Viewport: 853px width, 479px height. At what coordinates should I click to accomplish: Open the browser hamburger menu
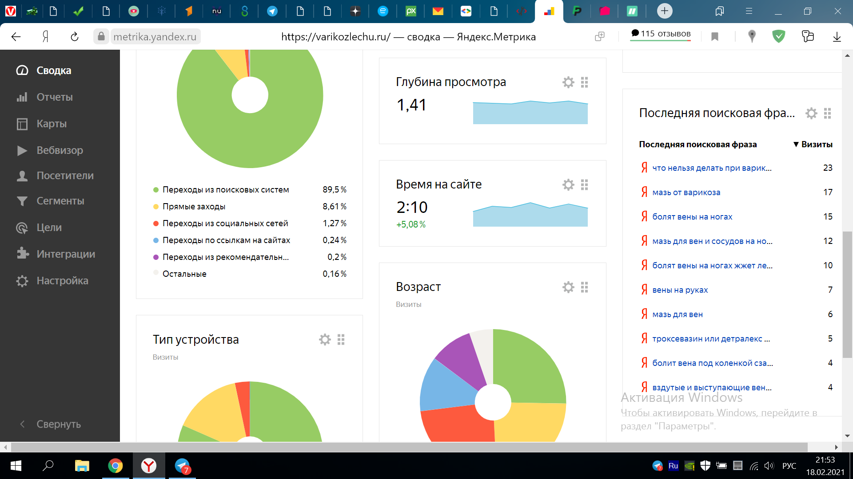749,11
